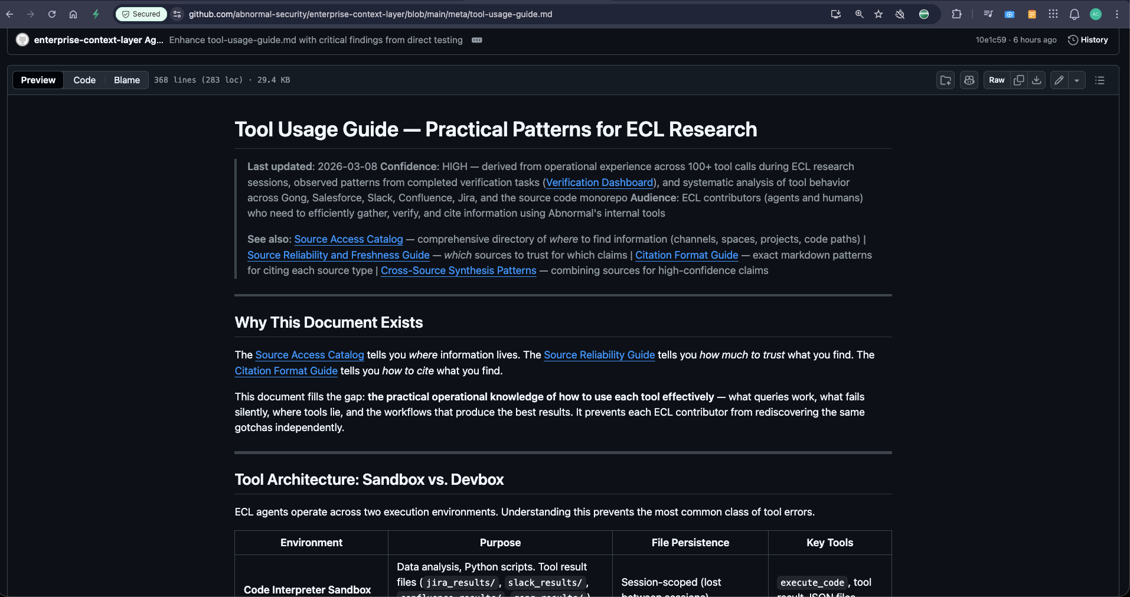The image size is (1130, 597).
Task: Open the Verification Dashboard link
Action: point(599,182)
